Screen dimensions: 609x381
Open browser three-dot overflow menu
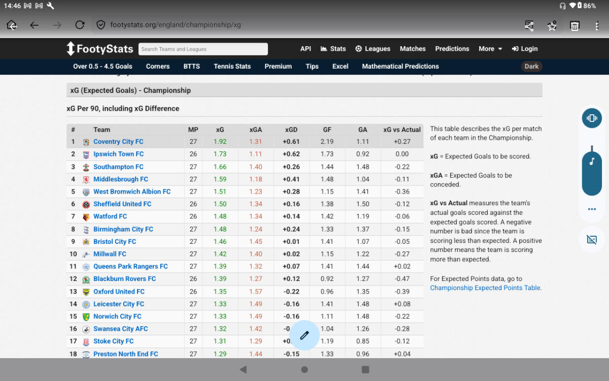coord(597,26)
